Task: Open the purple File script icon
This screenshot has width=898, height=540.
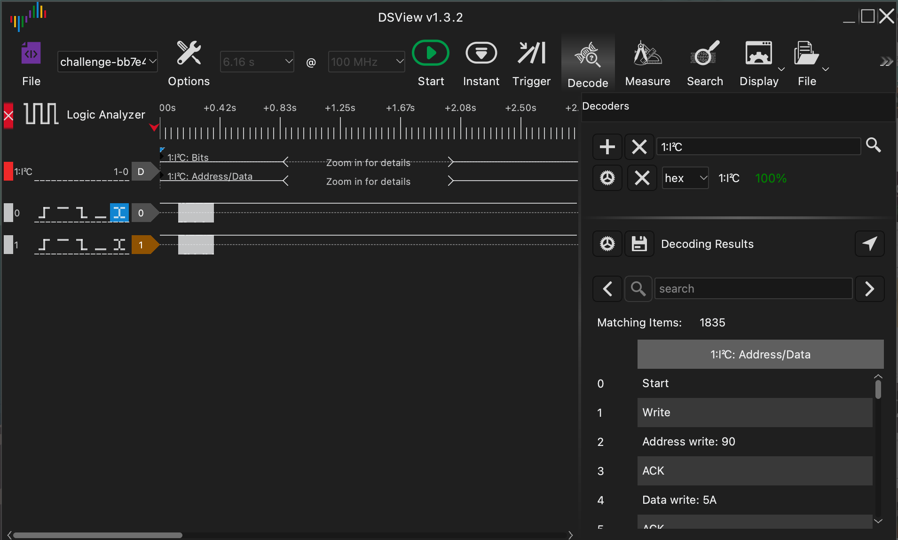Action: (31, 54)
